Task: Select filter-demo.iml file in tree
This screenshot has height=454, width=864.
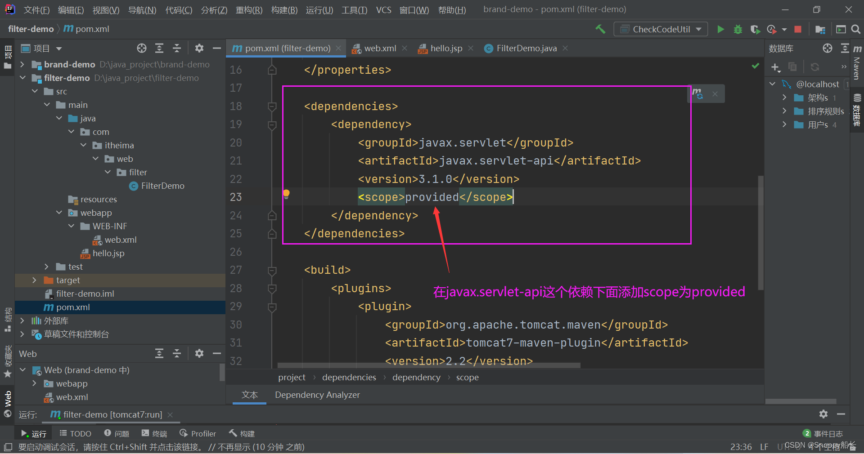Action: pyautogui.click(x=80, y=294)
